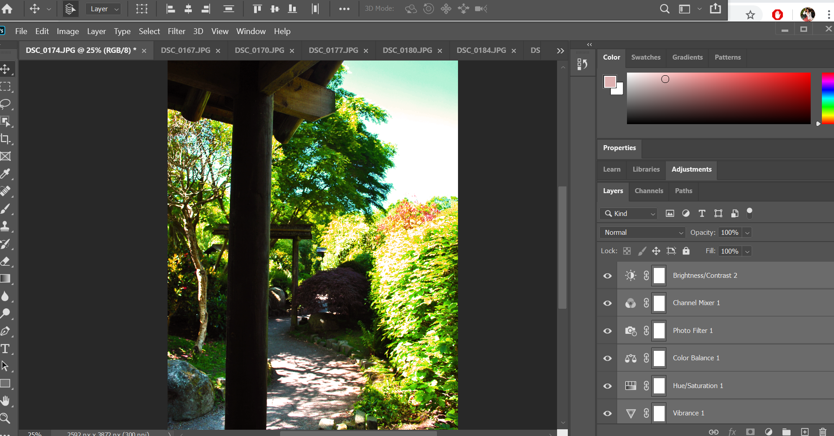Viewport: 834px width, 436px height.
Task: Hide the Brightness/Contrast 2 layer
Action: (607, 276)
